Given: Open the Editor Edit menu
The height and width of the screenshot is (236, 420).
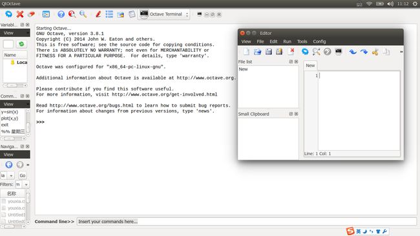Looking at the screenshot, I should click(273, 41).
